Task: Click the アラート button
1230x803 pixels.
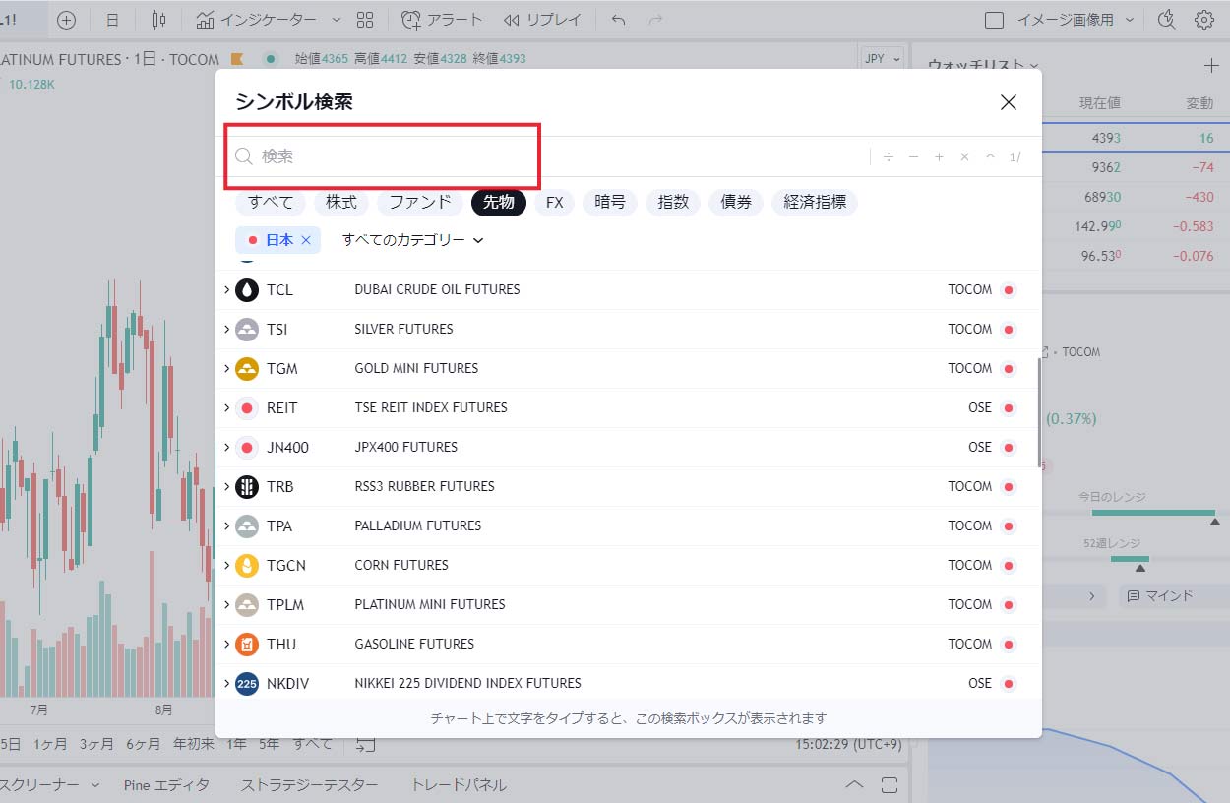Action: [442, 20]
